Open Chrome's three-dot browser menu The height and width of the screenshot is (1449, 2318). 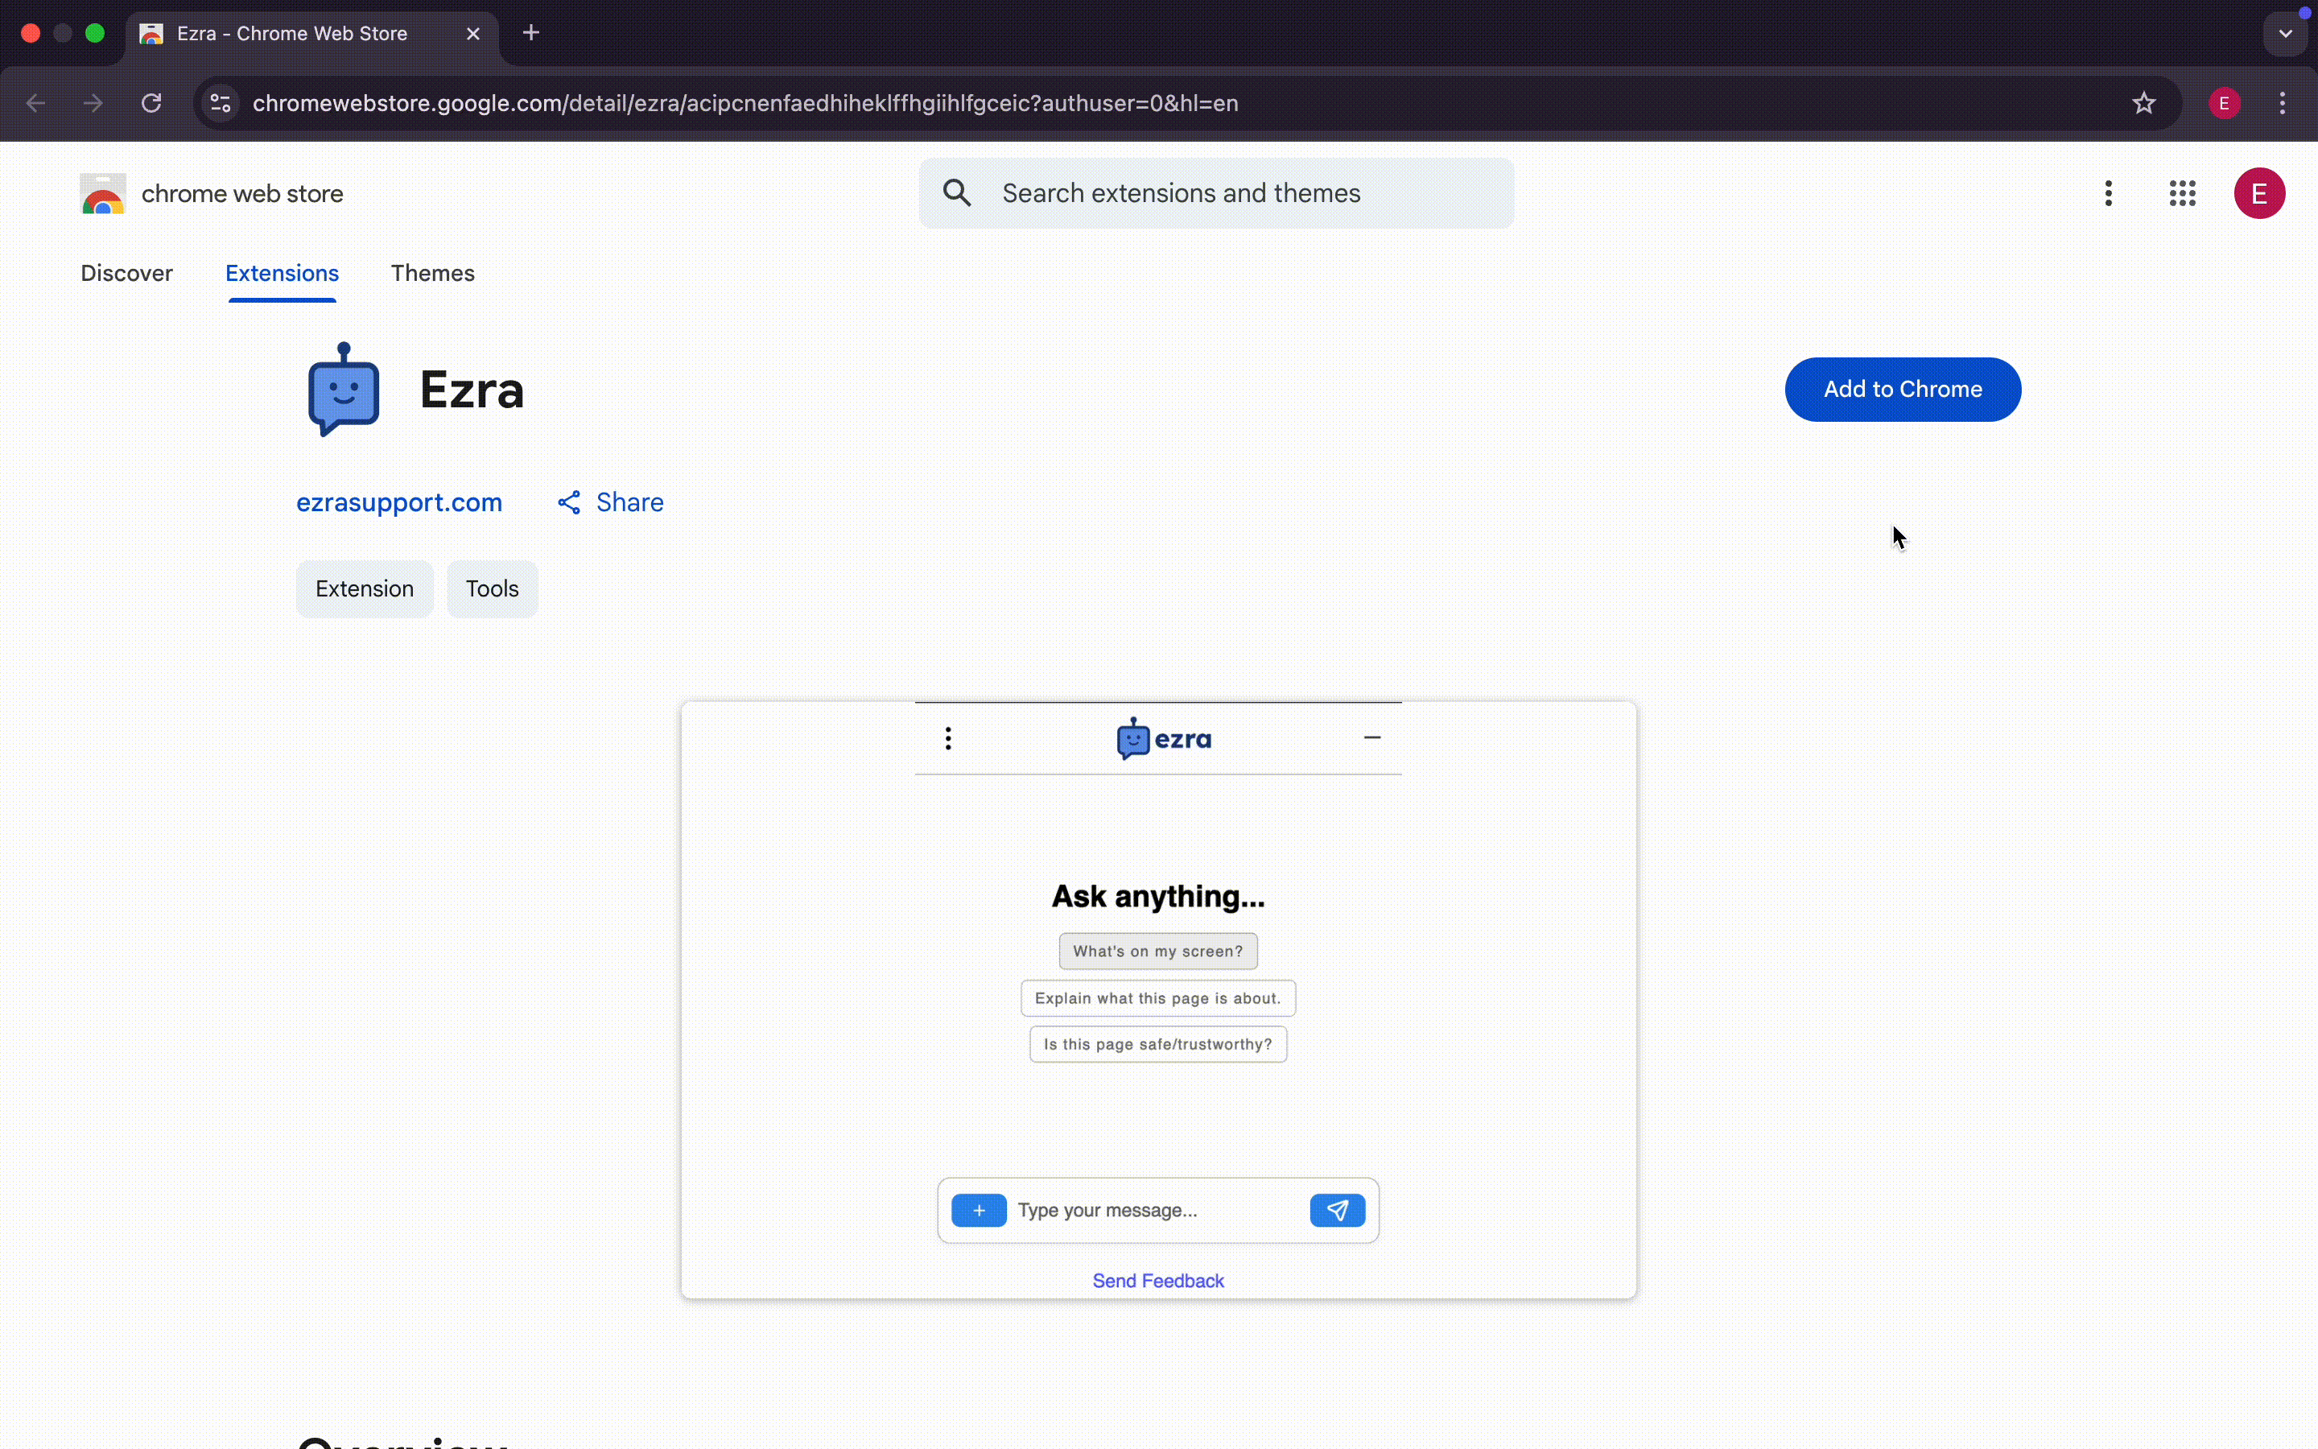click(x=2283, y=104)
